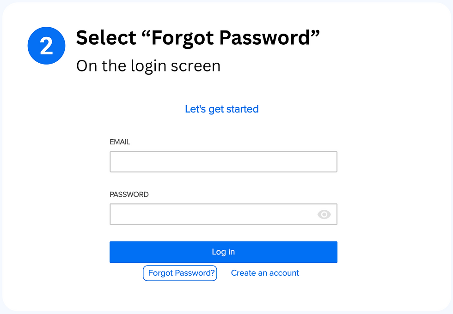
Task: Show typed password using the eye icon
Action: tap(324, 214)
